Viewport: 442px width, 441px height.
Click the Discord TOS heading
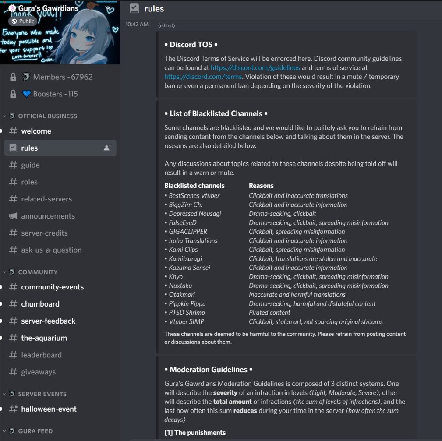191,45
